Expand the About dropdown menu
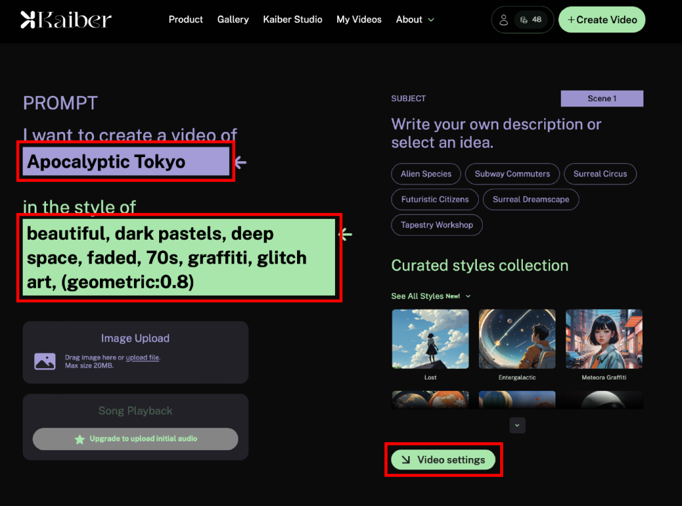Screen dimensions: 682x506 415,19
